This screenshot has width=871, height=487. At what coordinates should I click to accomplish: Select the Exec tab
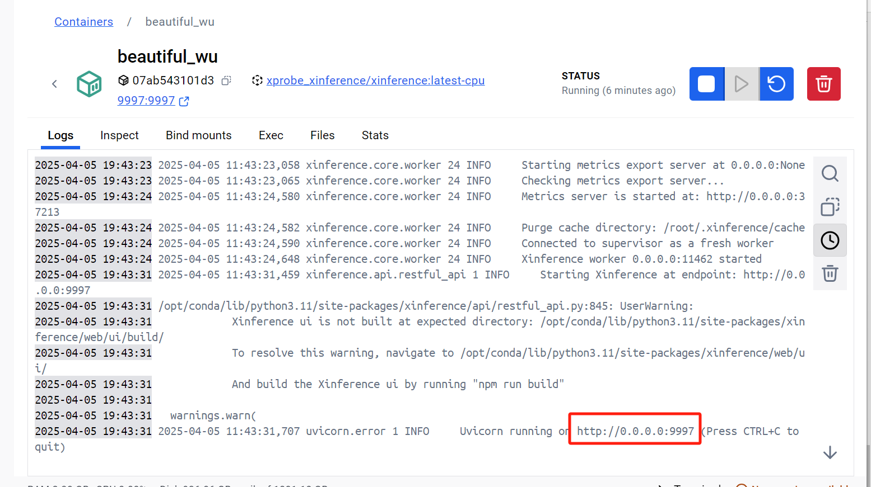271,135
